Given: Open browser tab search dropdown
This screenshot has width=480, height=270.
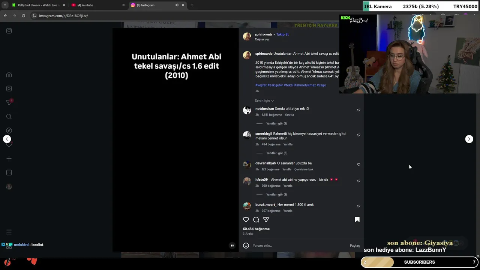Looking at the screenshot, I should [4, 5].
